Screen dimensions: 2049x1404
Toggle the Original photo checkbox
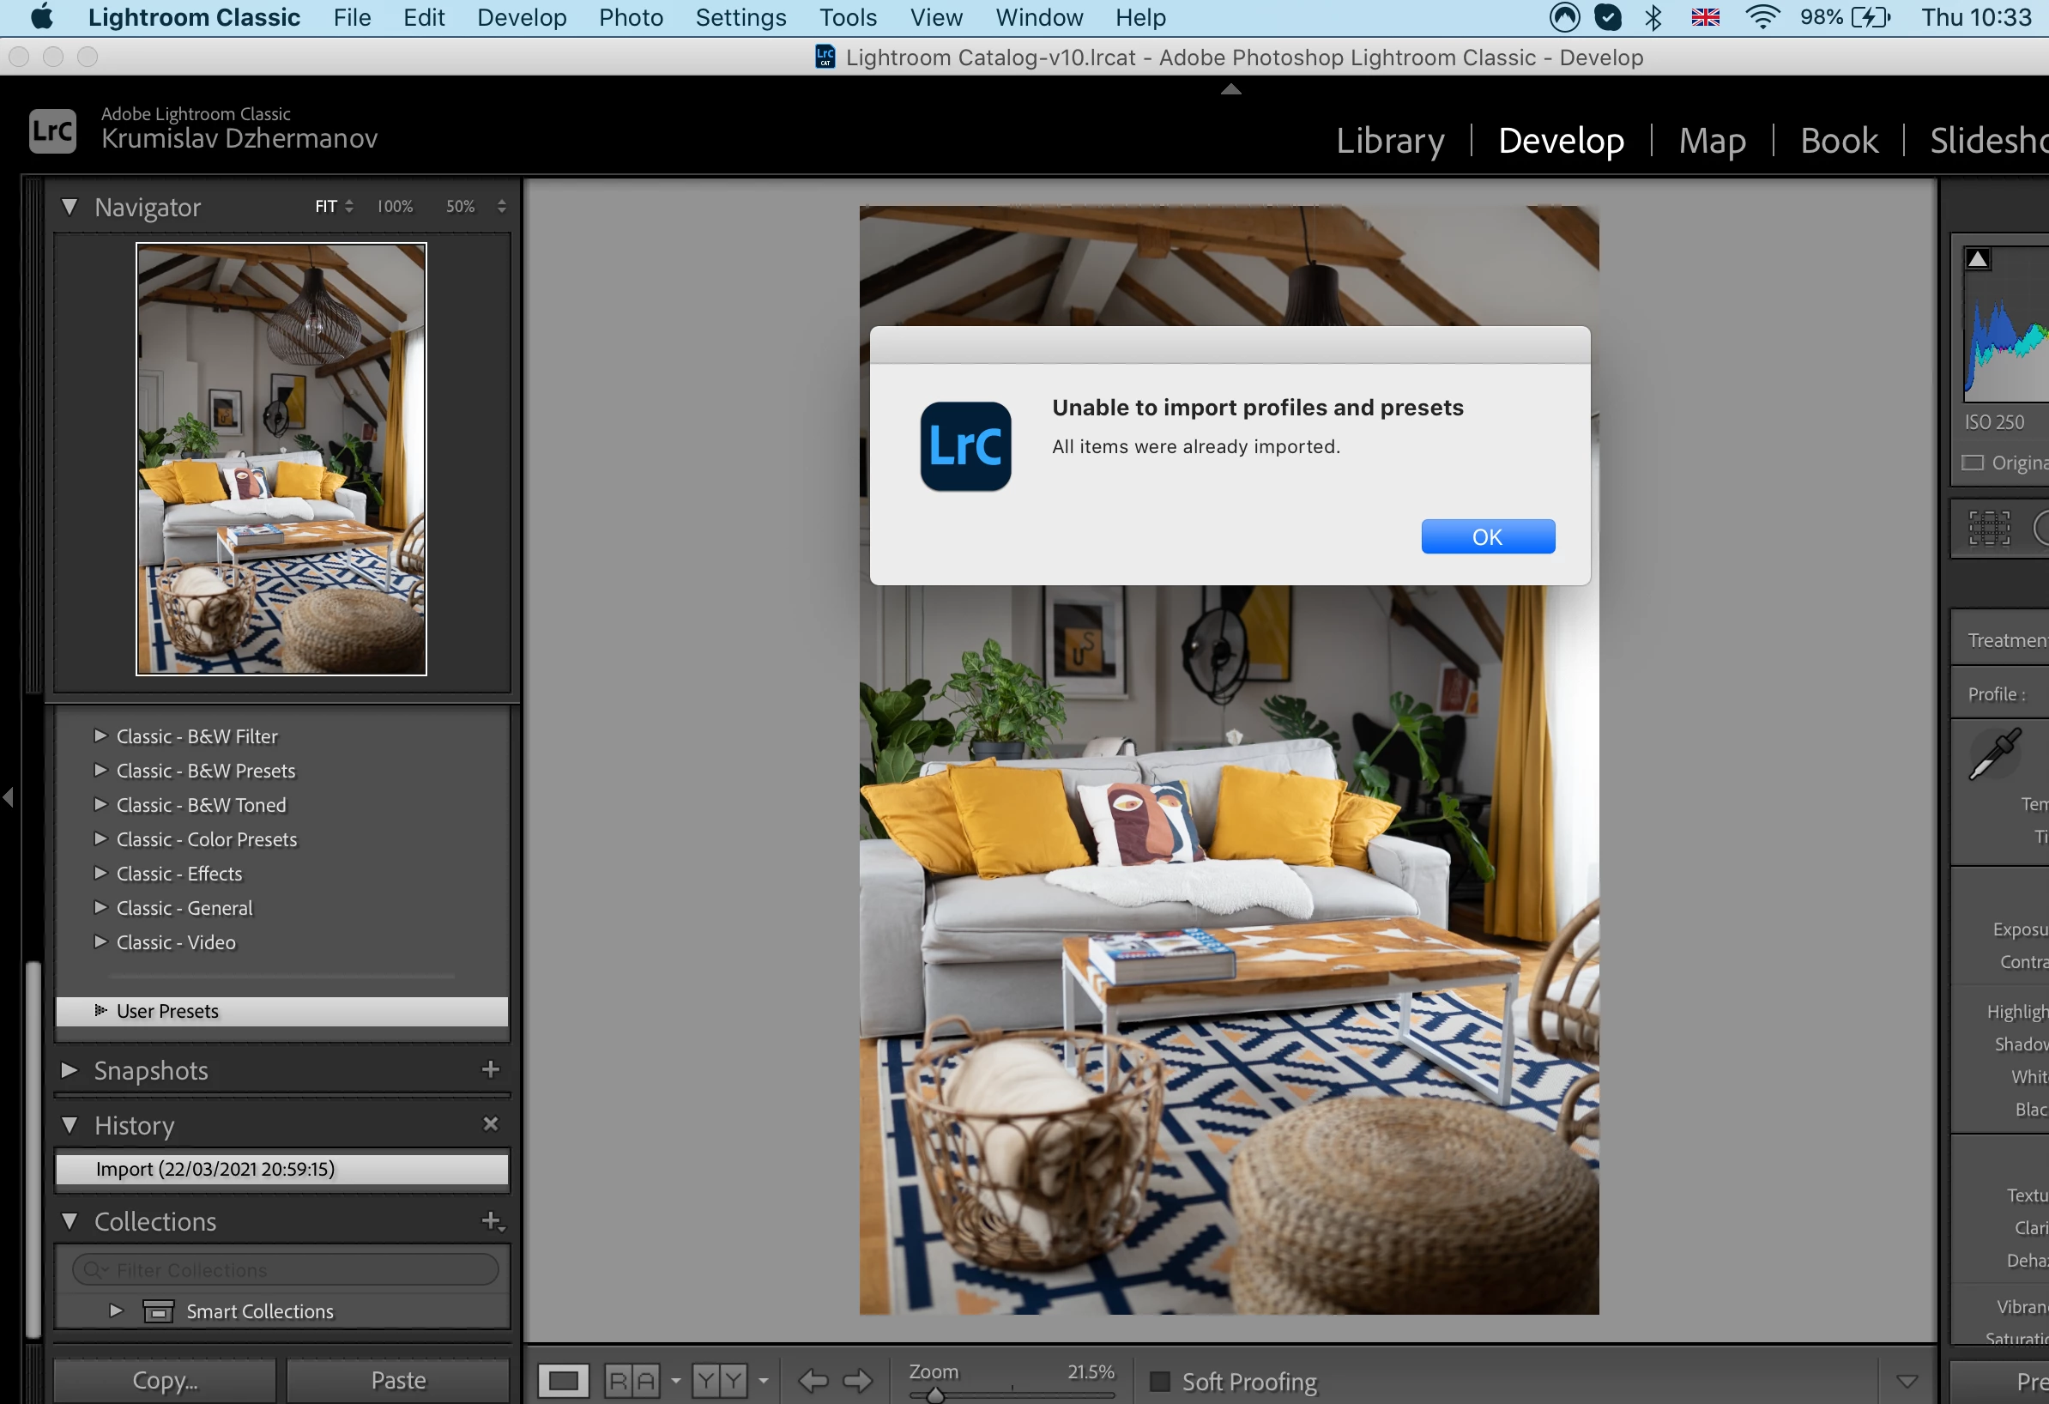point(1973,462)
